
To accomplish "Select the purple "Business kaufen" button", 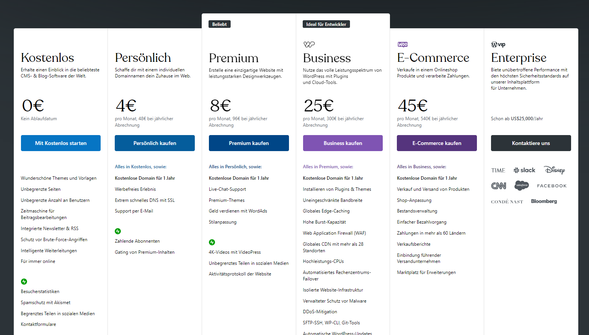I will [x=343, y=143].
